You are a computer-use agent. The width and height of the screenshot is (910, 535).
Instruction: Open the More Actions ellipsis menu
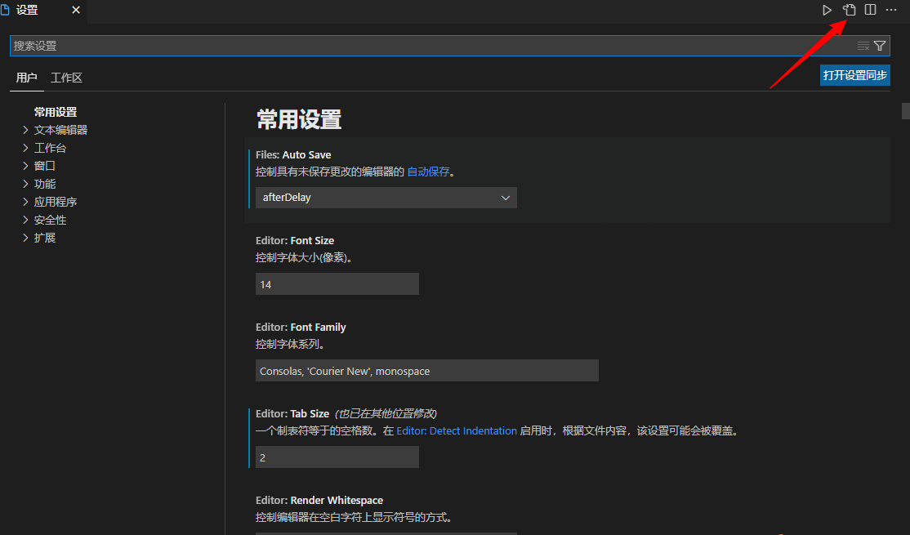891,10
